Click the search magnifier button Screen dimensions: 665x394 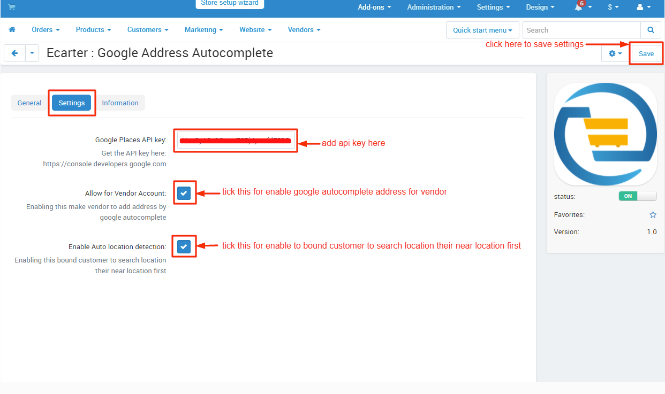pyautogui.click(x=651, y=30)
